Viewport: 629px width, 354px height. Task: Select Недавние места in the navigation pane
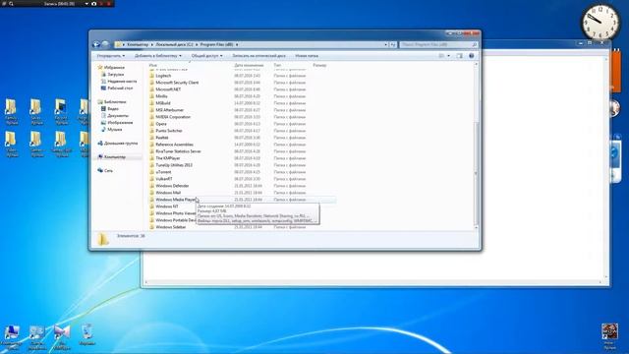pos(122,81)
